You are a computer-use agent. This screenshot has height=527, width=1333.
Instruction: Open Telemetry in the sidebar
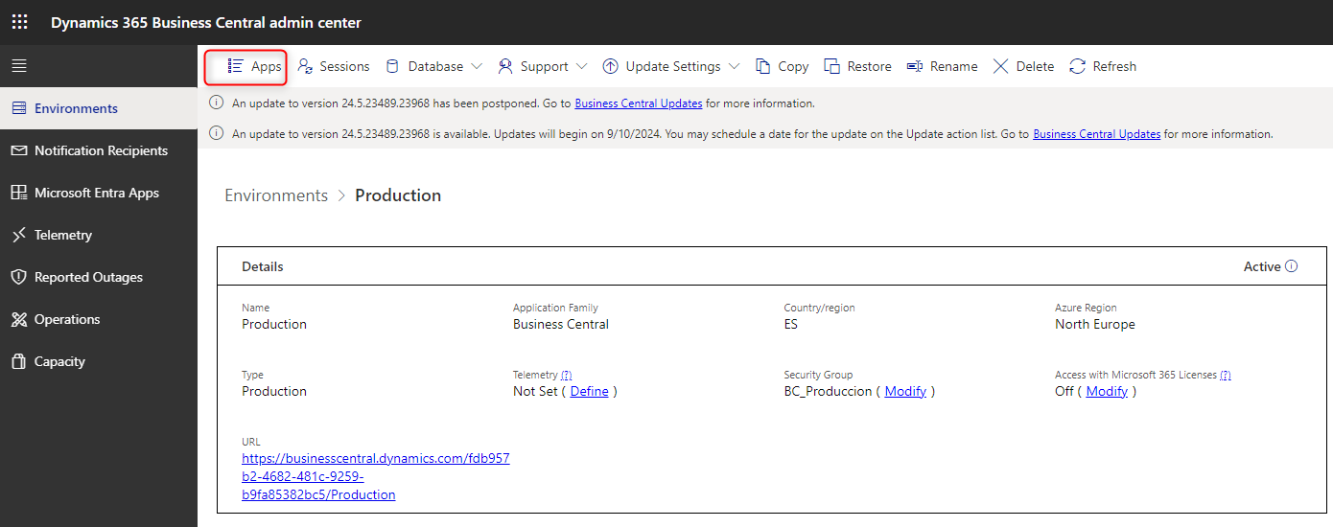(x=99, y=235)
